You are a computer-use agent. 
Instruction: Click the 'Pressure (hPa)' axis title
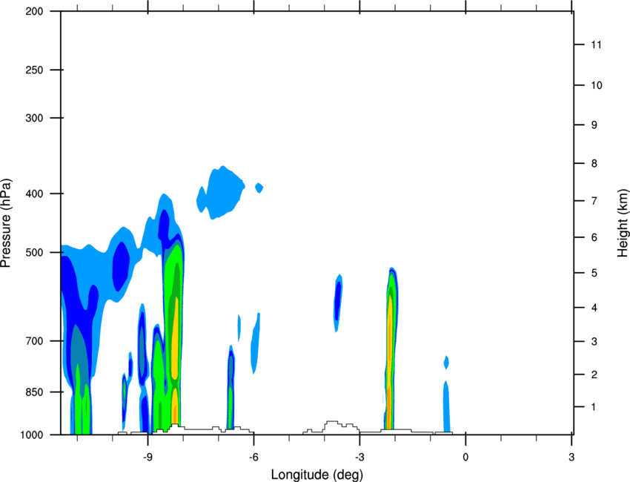coord(6,223)
